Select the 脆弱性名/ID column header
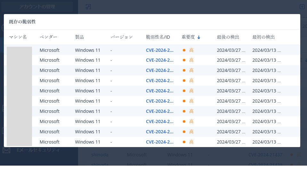 coord(158,37)
